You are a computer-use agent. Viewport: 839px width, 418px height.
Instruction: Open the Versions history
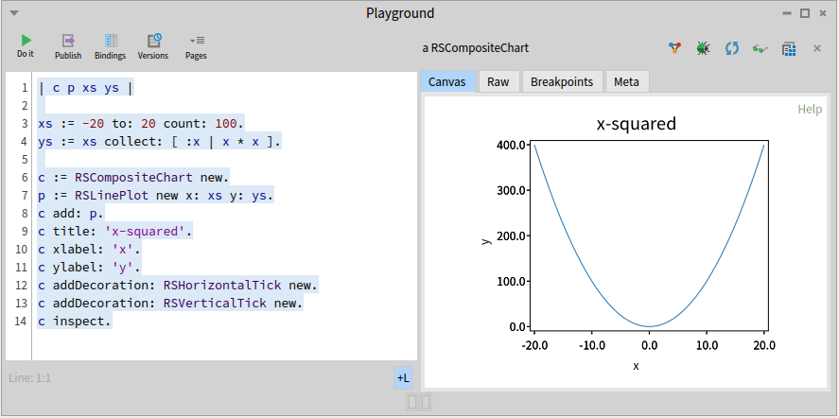tap(153, 47)
